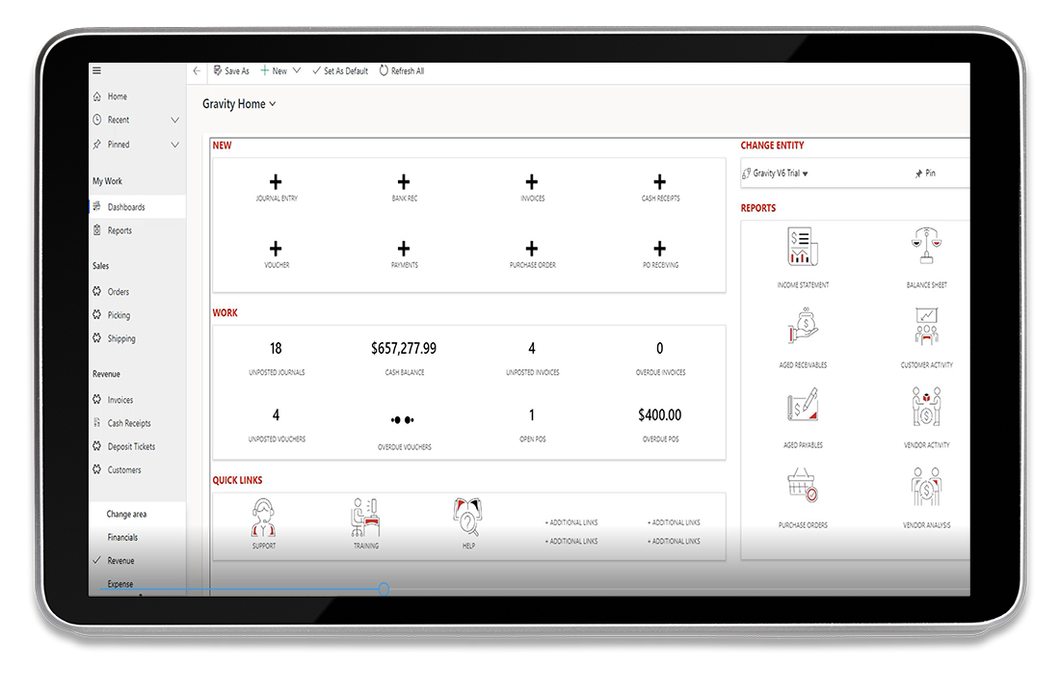
Task: Open the Cash Balance $657,277.99 tile
Action: [404, 358]
